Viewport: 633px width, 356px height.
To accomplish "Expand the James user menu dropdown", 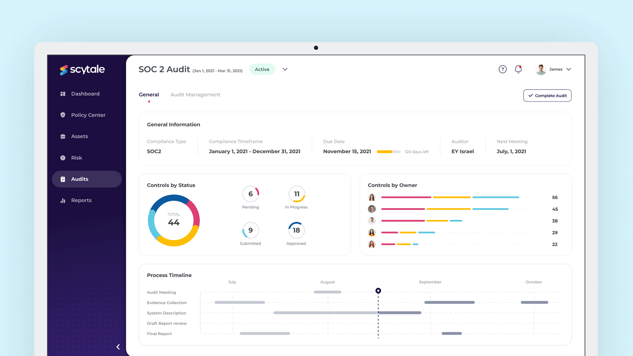I will 568,69.
